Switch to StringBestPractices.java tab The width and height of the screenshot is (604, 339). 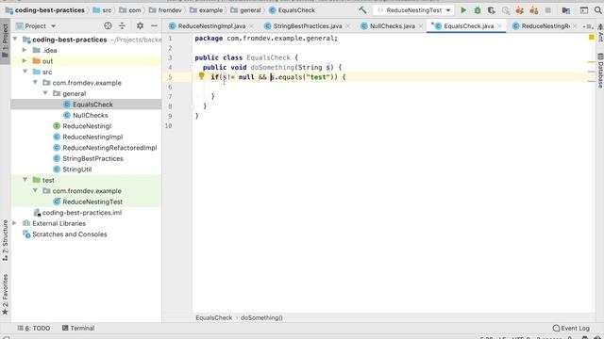[x=307, y=26]
